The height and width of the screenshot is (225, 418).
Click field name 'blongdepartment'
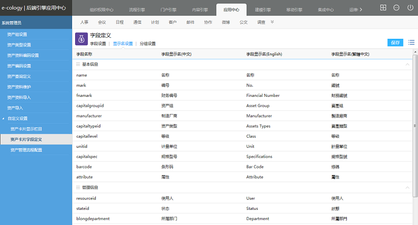93,218
